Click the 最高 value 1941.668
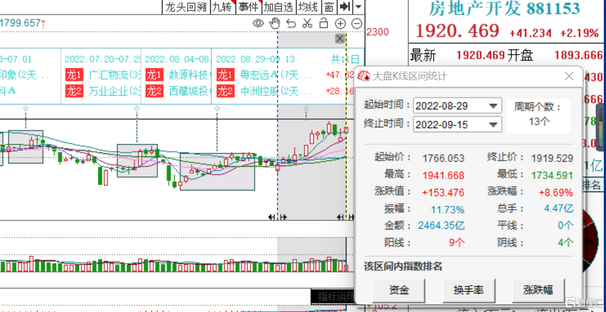The height and width of the screenshot is (312, 606). coord(443,176)
